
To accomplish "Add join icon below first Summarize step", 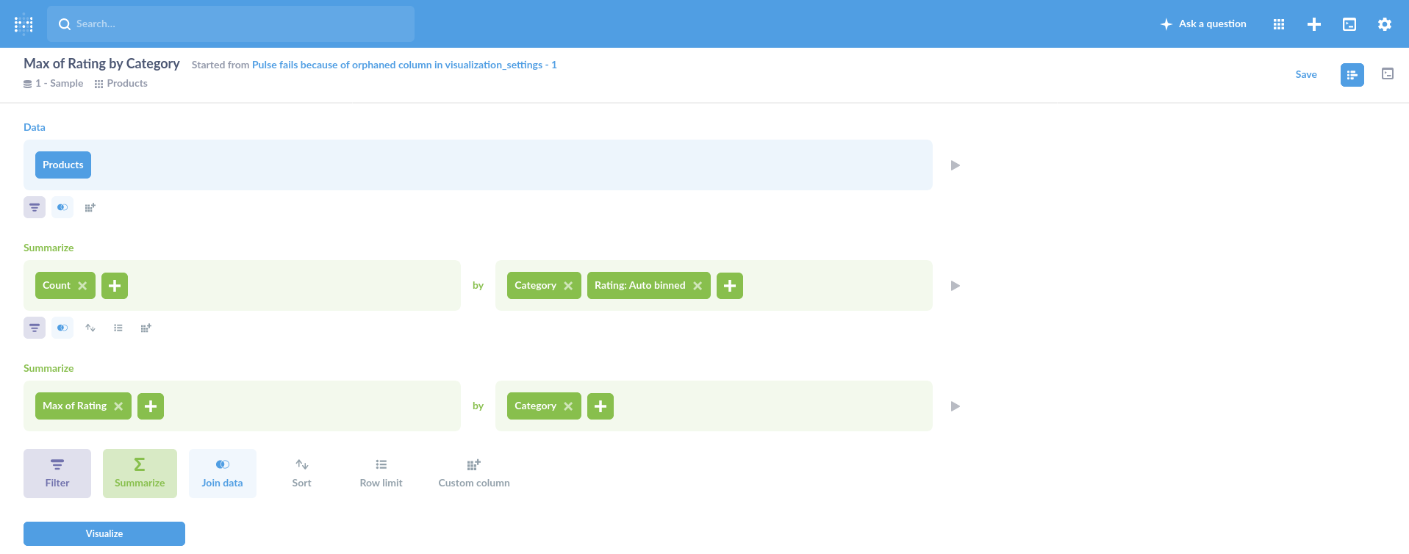I will tap(62, 328).
